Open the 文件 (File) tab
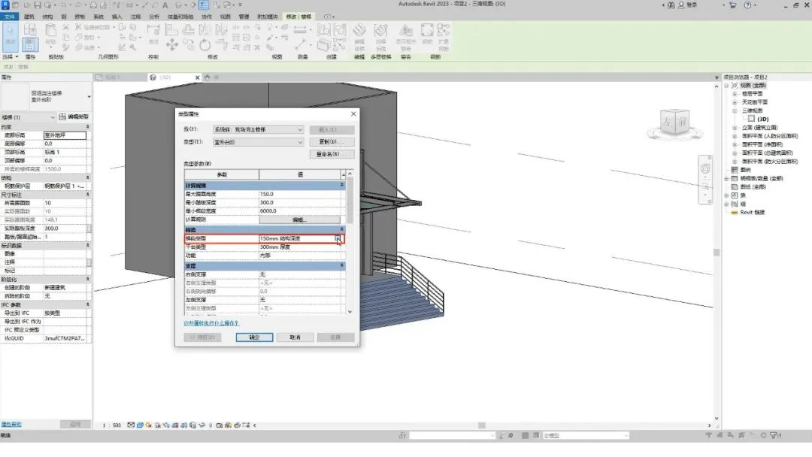The width and height of the screenshot is (812, 457). 9,17
